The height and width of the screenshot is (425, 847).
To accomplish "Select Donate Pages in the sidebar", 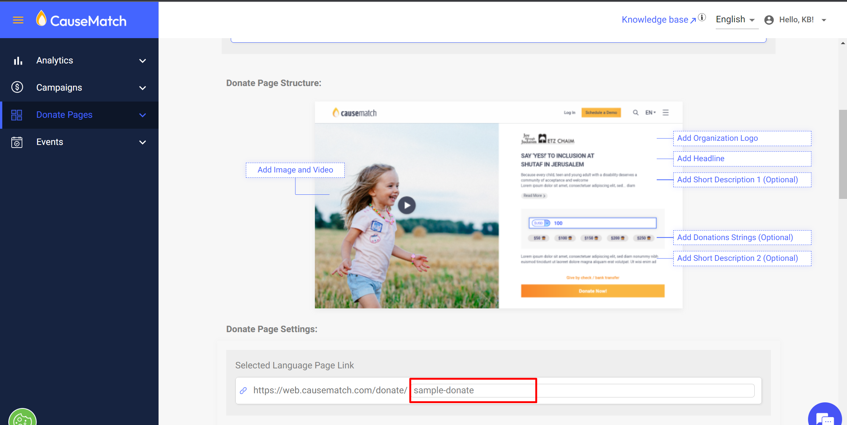I will tap(64, 115).
